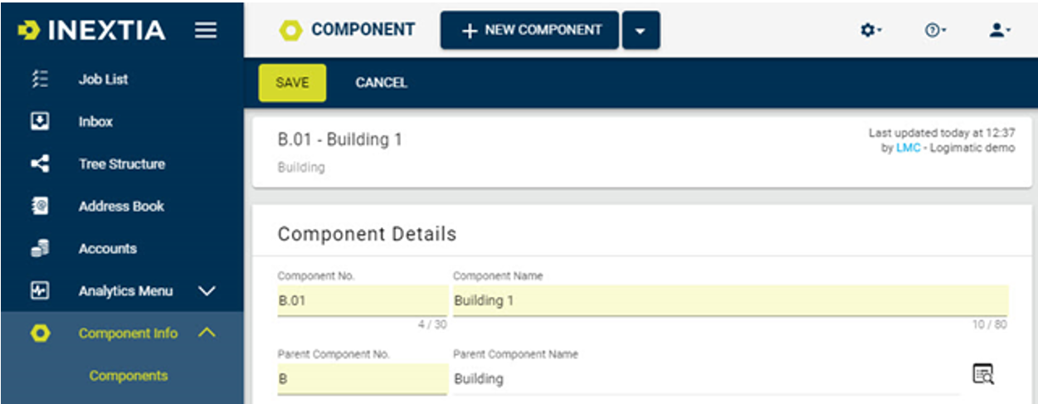Open the dropdown arrow beside New Component
1038x404 pixels.
(641, 30)
